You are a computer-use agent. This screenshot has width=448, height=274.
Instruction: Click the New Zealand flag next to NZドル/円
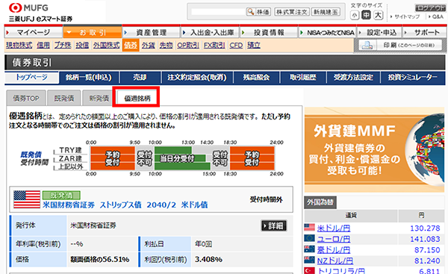point(309,260)
